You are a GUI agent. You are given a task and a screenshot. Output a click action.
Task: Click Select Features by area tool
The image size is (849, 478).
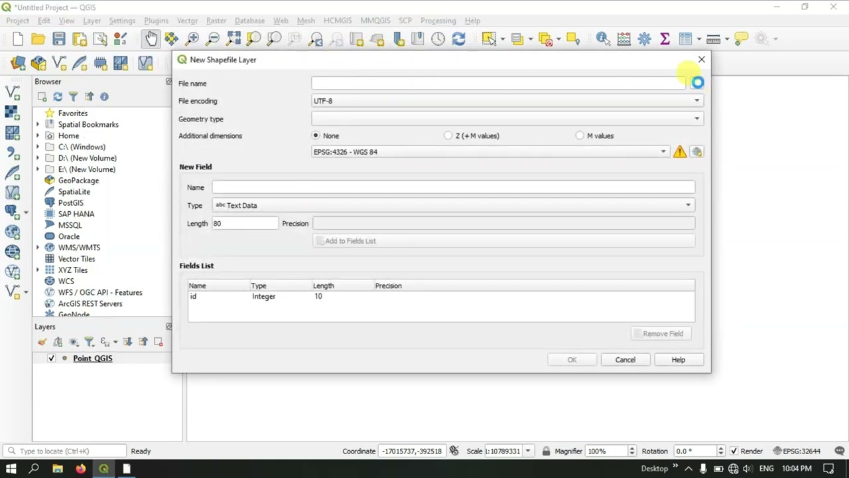pyautogui.click(x=489, y=39)
